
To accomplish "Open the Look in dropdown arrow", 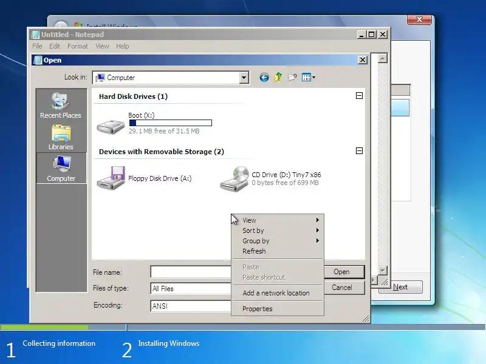I will pos(244,78).
